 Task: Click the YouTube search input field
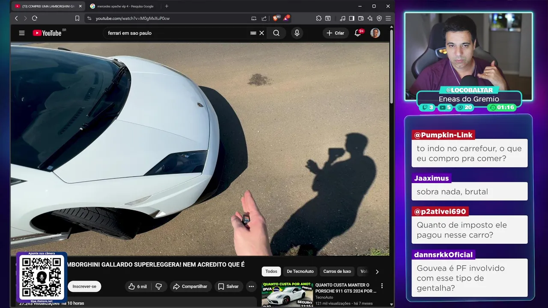(178, 33)
